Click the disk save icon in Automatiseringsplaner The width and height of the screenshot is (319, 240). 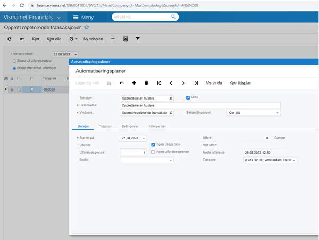pyautogui.click(x=109, y=83)
